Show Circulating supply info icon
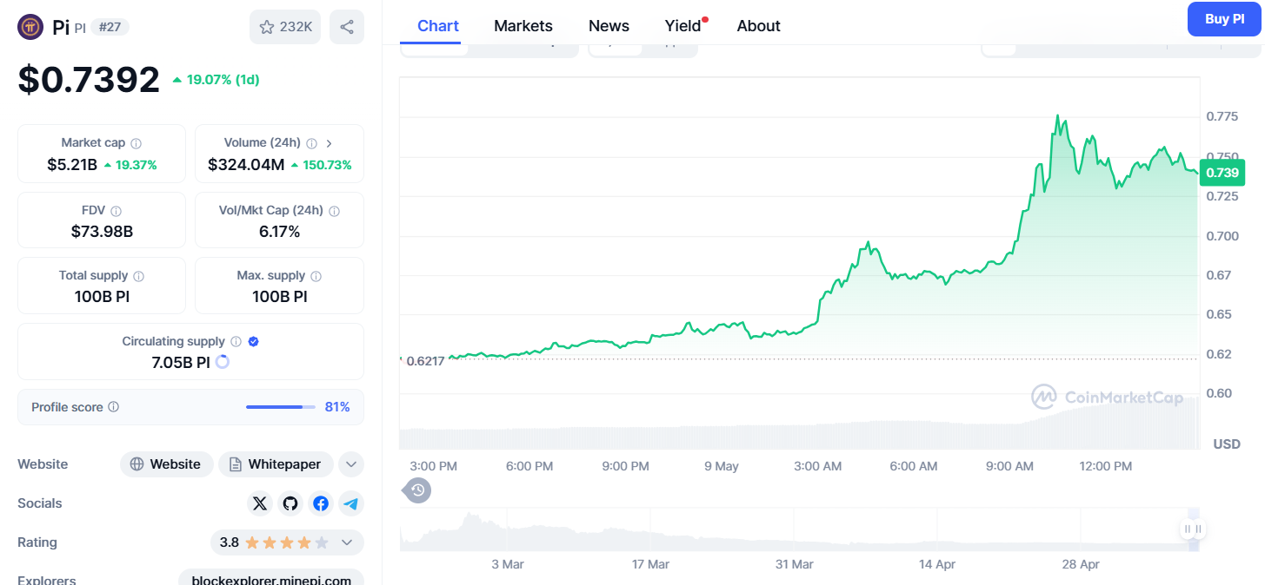The image size is (1265, 585). [236, 342]
